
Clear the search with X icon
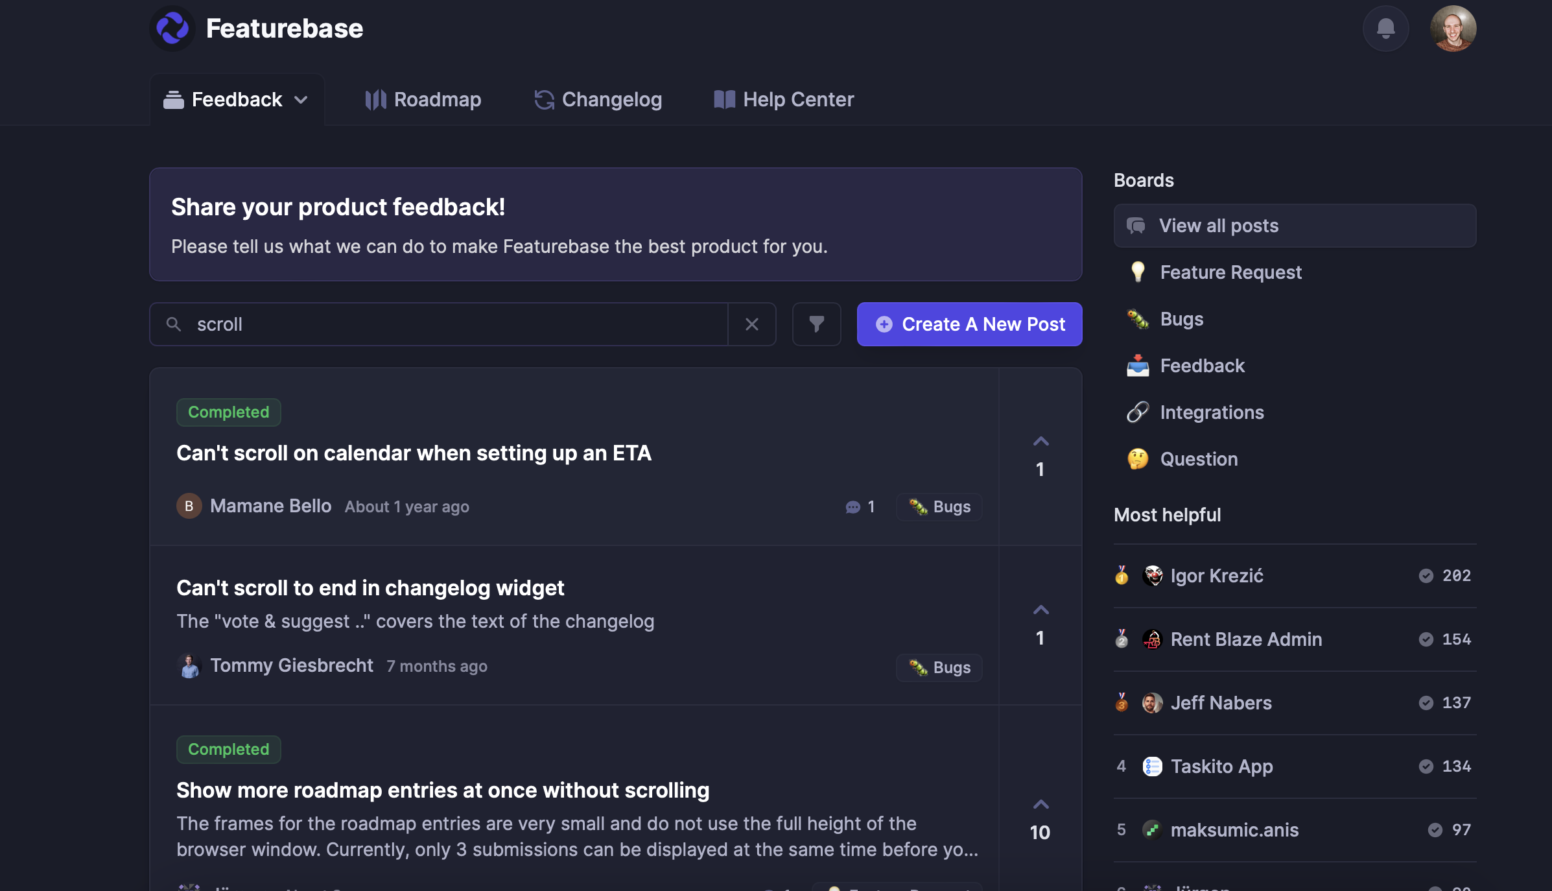(x=751, y=324)
